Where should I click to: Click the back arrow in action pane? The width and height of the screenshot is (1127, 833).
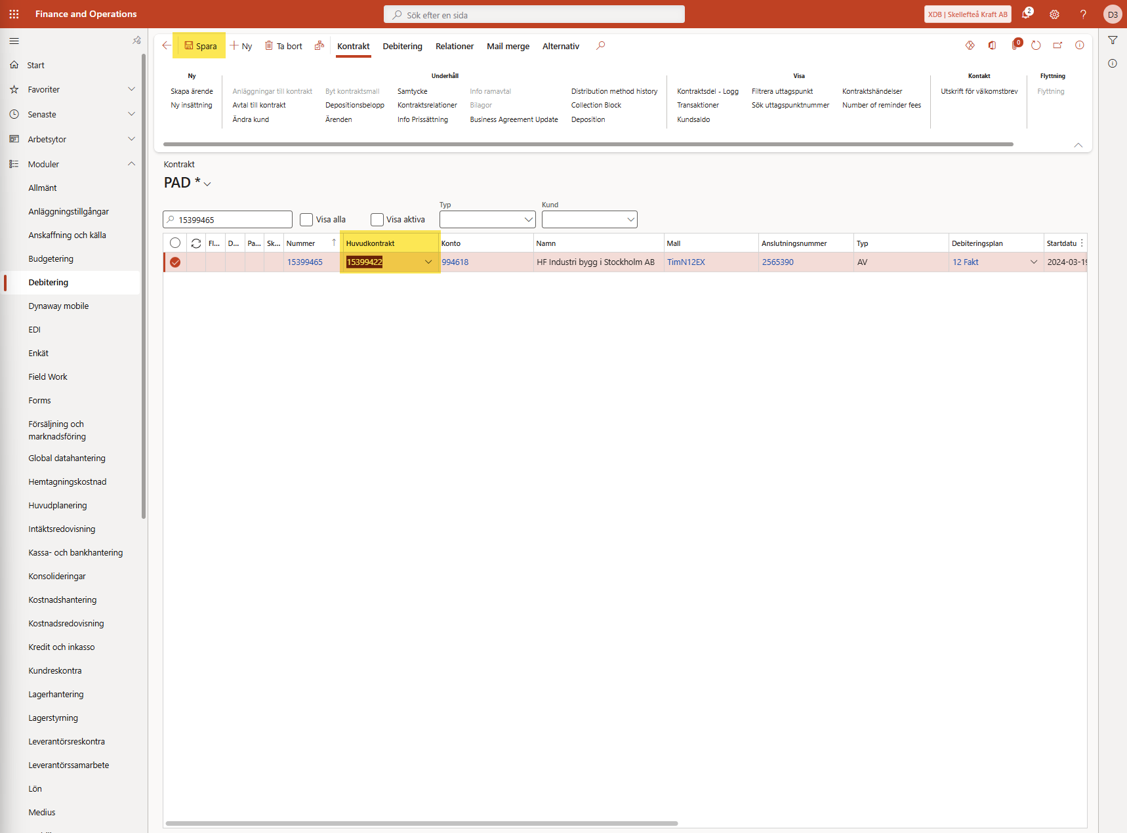[x=167, y=46]
